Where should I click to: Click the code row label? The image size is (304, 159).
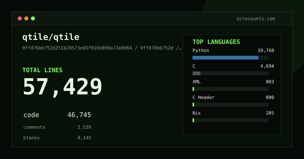tap(31, 115)
